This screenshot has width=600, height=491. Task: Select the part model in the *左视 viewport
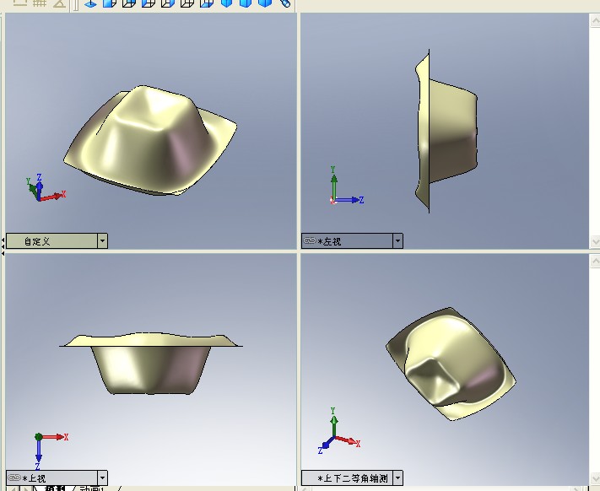pyautogui.click(x=446, y=131)
